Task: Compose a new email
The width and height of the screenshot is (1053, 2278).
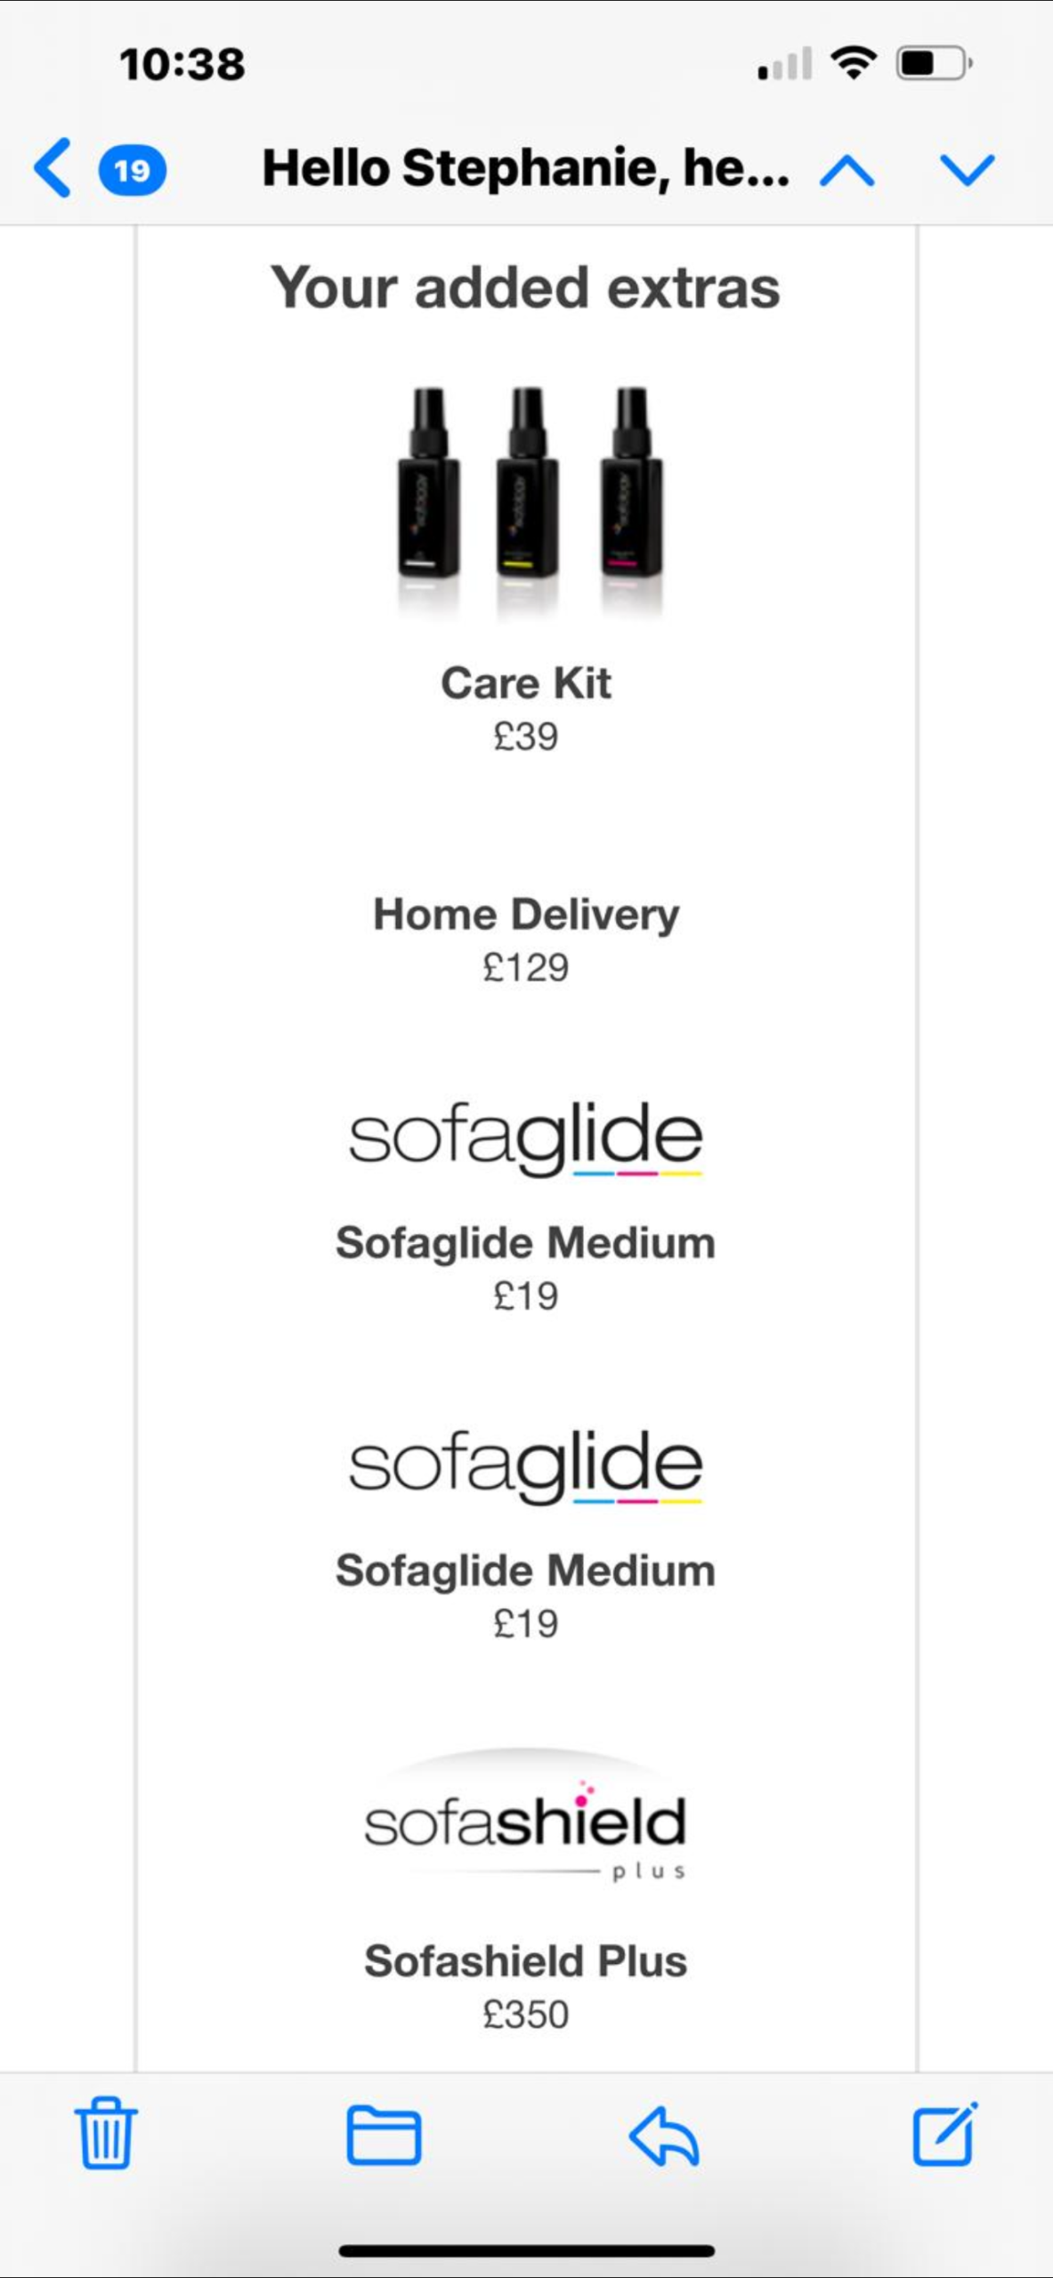Action: point(944,2134)
